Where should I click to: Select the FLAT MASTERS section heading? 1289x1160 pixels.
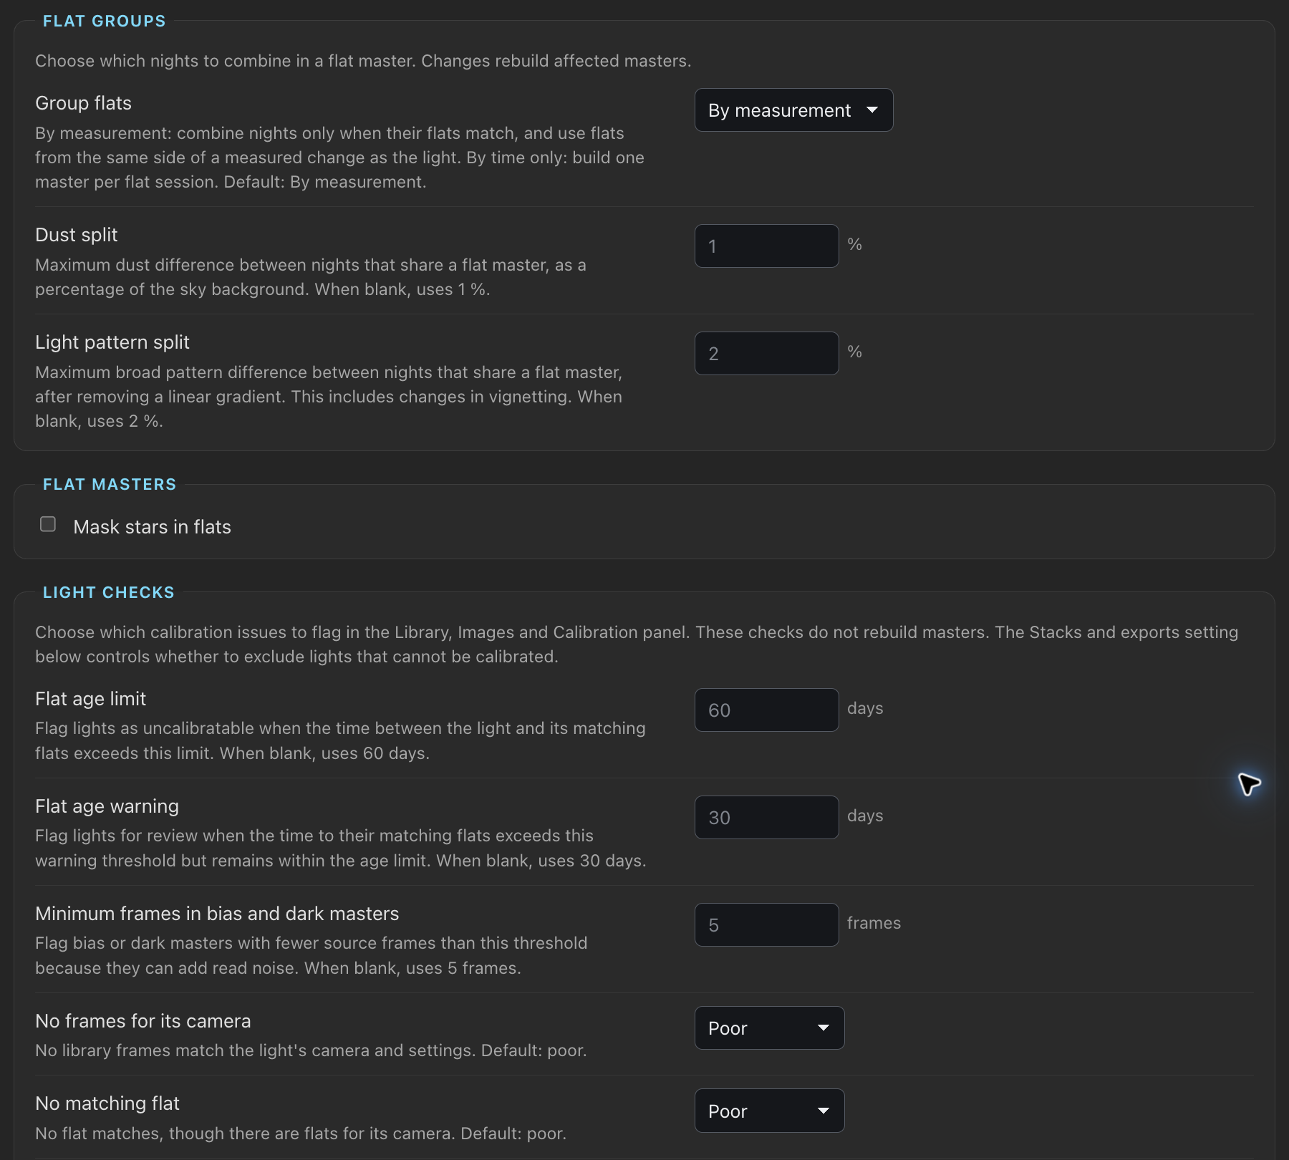pyautogui.click(x=110, y=485)
